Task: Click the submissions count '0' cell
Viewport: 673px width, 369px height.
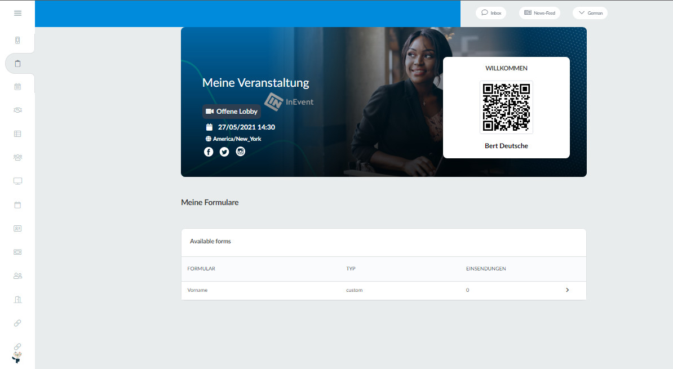Action: [x=467, y=290]
